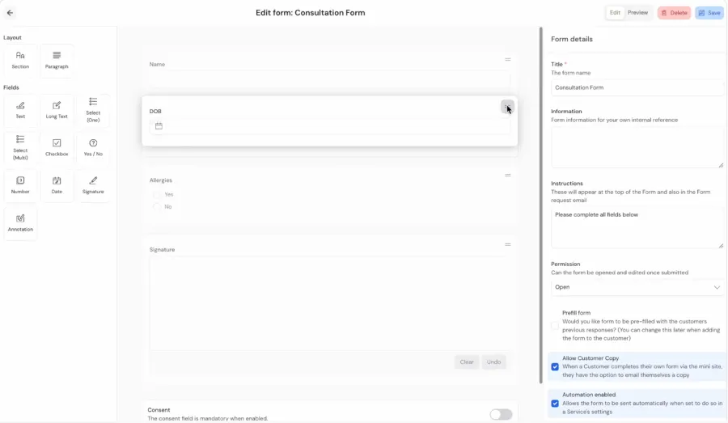Add a Yes / No field
The image size is (728, 423).
click(x=93, y=148)
